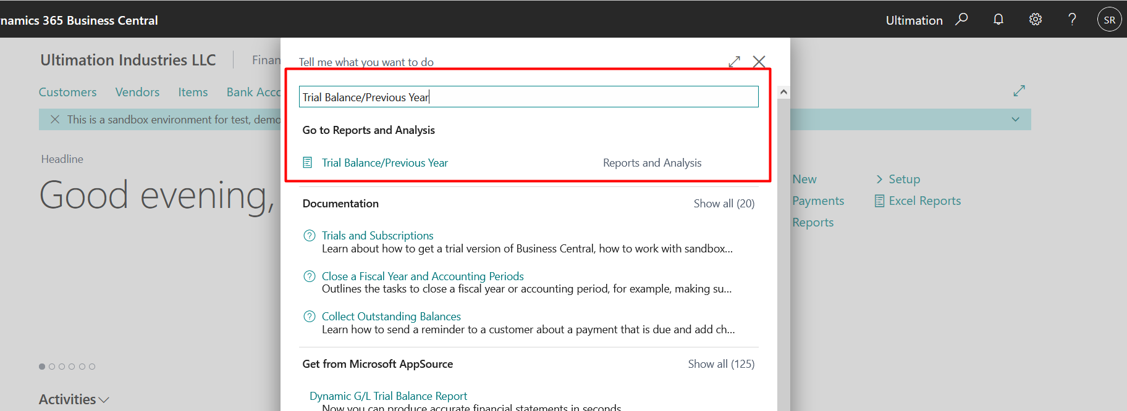Select the sixth headline carousel dot
1127x411 pixels.
tap(92, 367)
